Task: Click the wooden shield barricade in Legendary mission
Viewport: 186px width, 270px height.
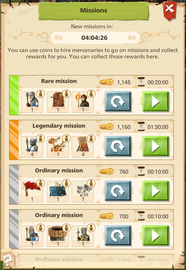Action: pyautogui.click(x=83, y=147)
